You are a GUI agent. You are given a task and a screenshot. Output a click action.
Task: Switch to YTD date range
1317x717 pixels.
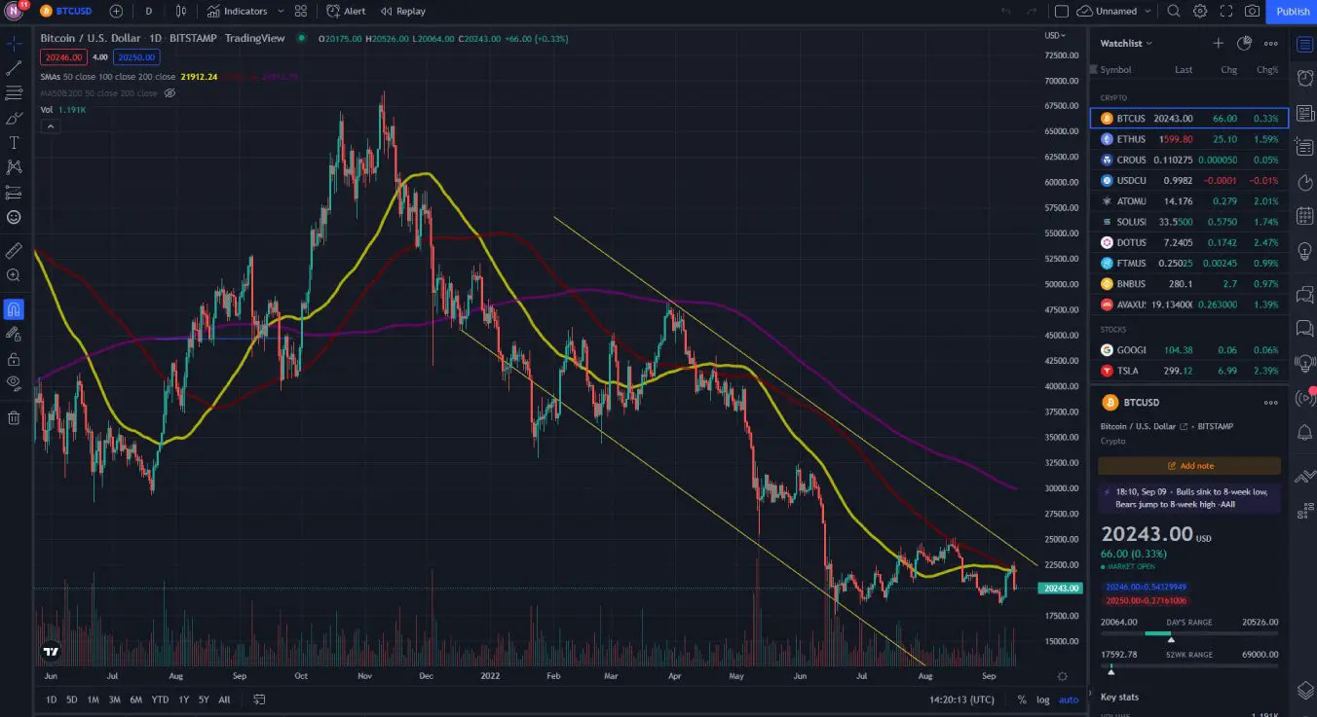coord(160,699)
